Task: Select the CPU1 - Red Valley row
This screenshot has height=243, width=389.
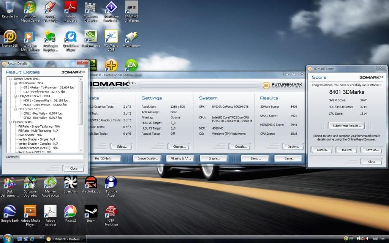Action: pos(43,114)
